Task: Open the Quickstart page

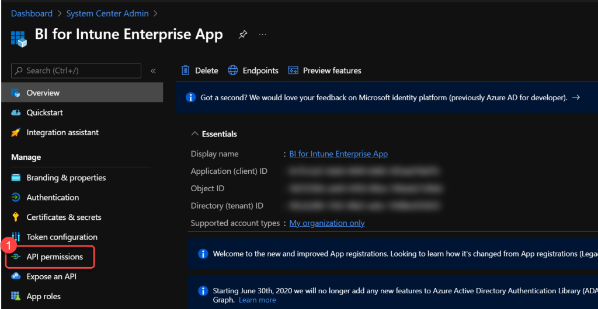Action: pyautogui.click(x=44, y=113)
